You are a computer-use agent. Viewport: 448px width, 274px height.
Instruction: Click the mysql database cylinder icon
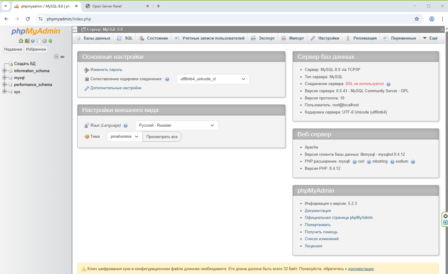11,78
